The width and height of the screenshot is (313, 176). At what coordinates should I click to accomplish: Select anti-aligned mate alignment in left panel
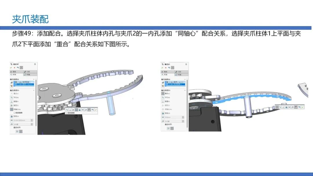[x=21, y=131]
